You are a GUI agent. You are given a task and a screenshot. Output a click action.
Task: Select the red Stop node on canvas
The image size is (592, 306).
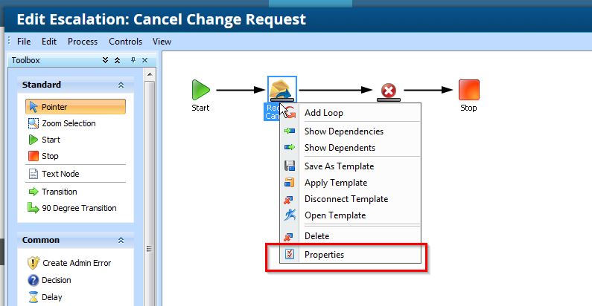pyautogui.click(x=468, y=90)
